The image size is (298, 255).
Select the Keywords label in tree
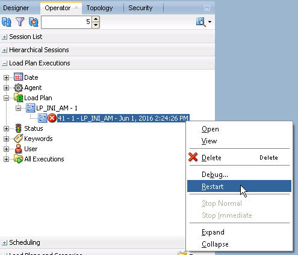point(39,139)
